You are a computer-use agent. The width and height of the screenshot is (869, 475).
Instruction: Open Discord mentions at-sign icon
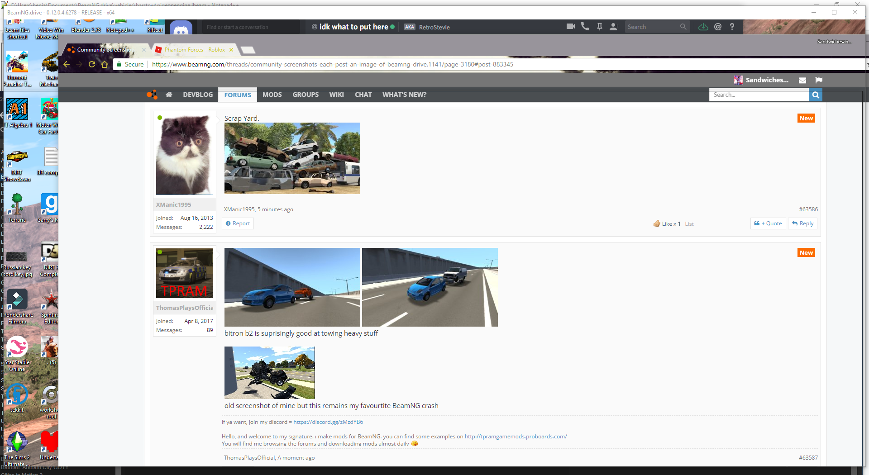(x=718, y=27)
